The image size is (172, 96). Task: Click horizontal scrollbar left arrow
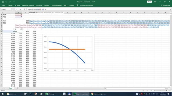[105, 88]
